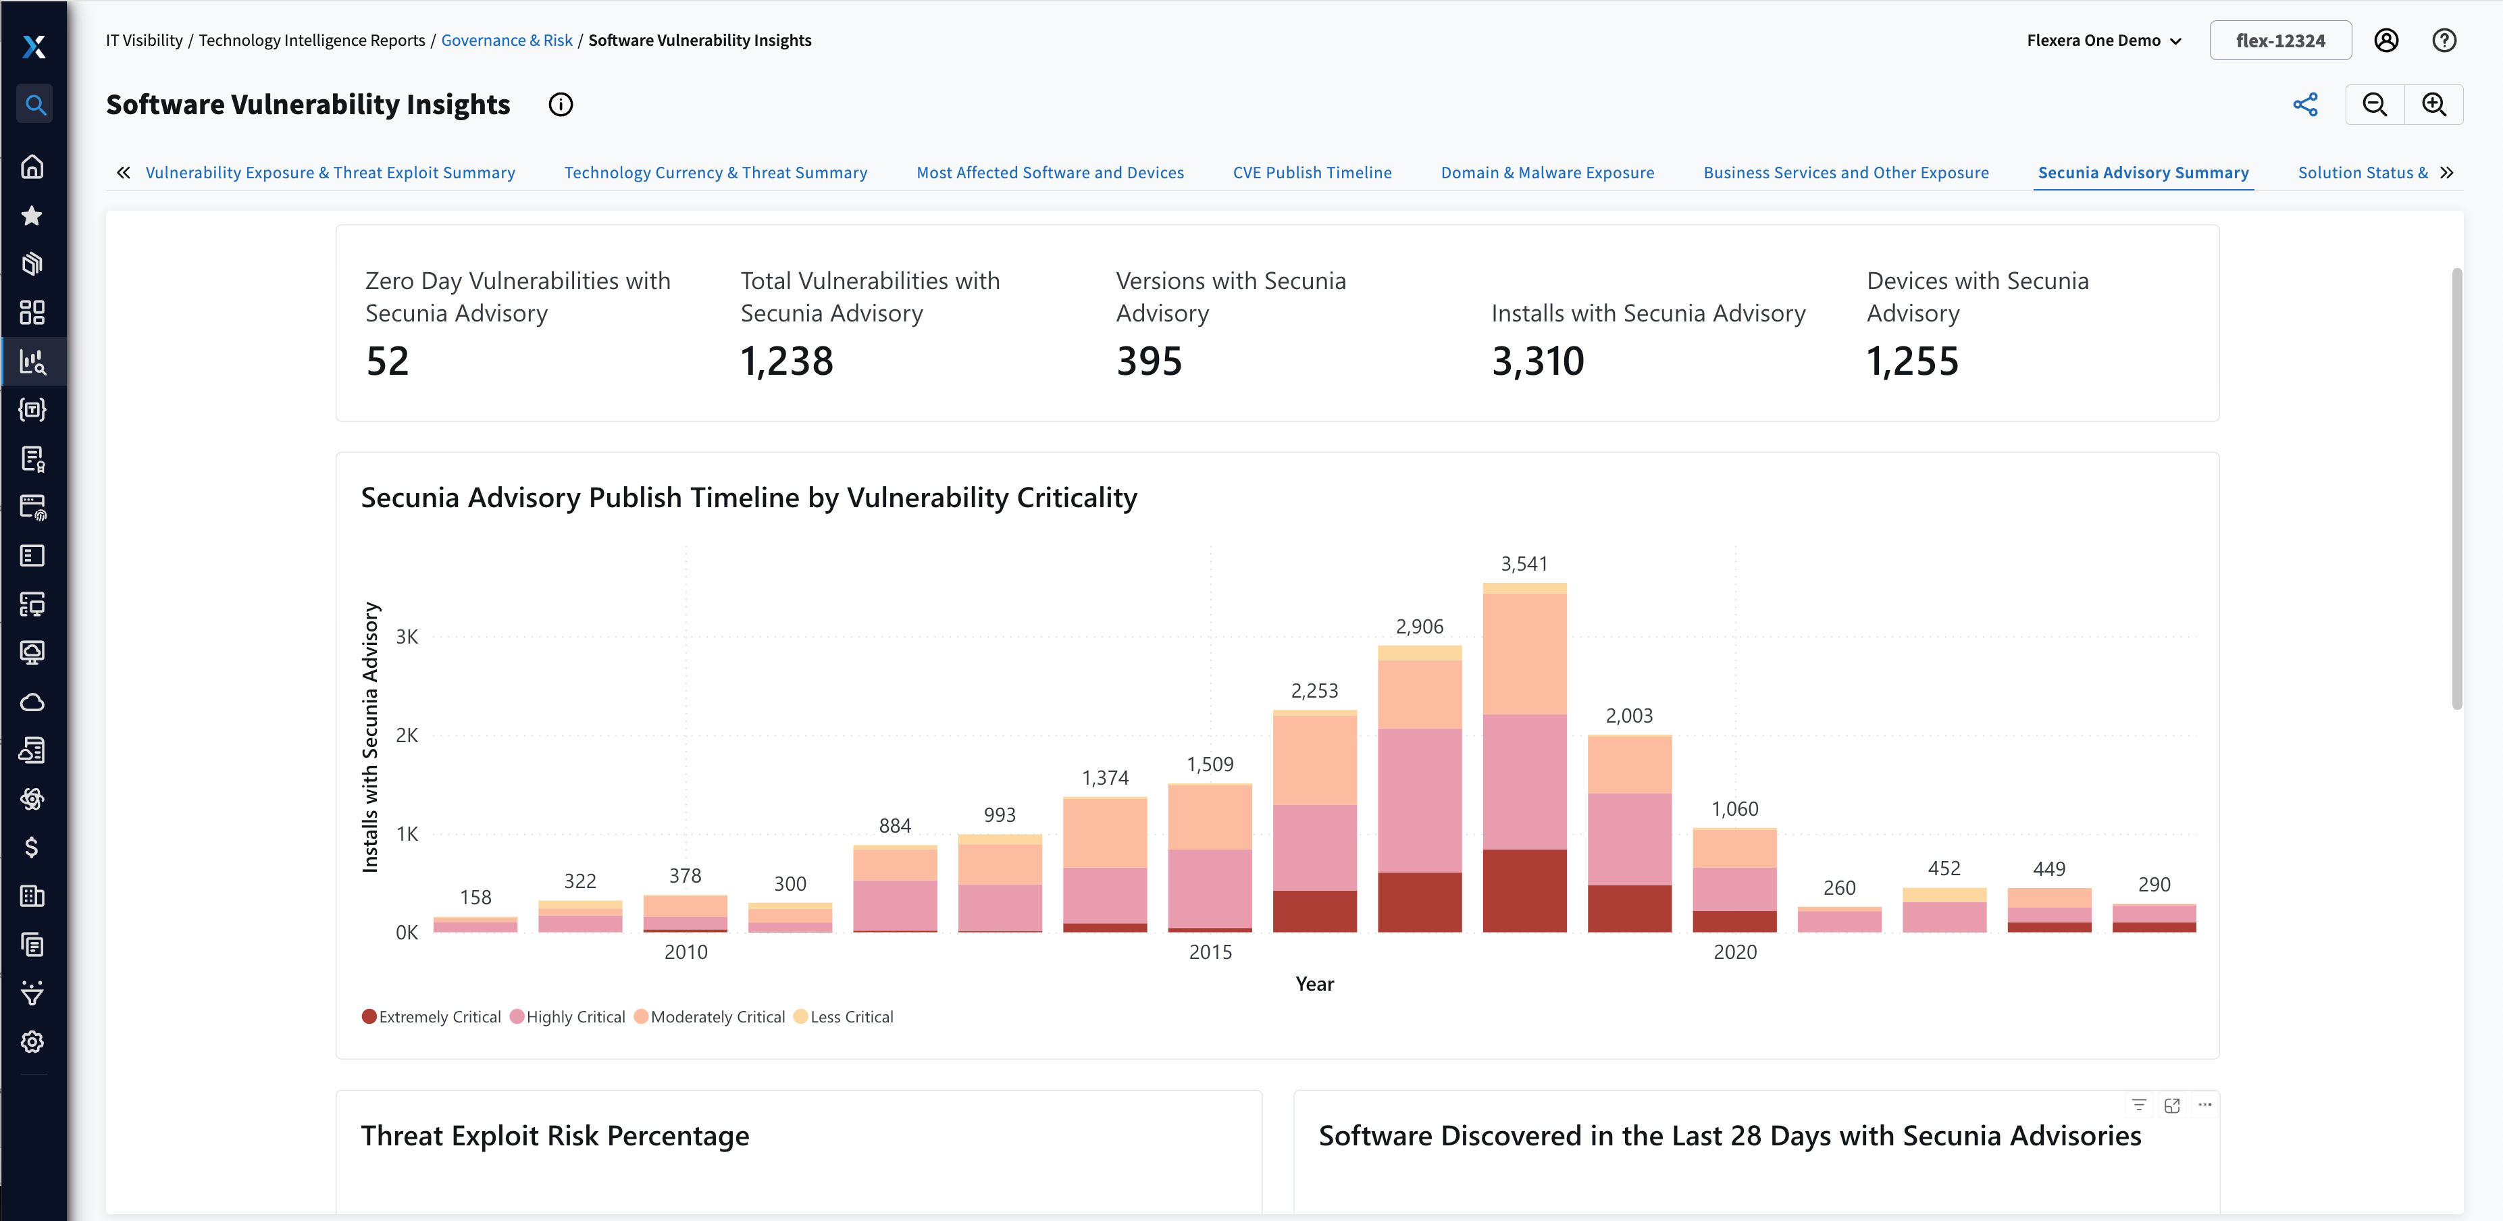The width and height of the screenshot is (2503, 1221).
Task: Open the braces code sidebar icon
Action: (33, 410)
